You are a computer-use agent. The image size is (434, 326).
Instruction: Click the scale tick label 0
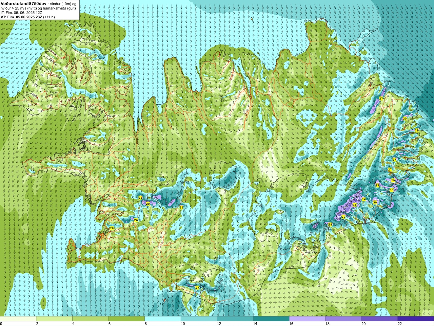(1, 324)
